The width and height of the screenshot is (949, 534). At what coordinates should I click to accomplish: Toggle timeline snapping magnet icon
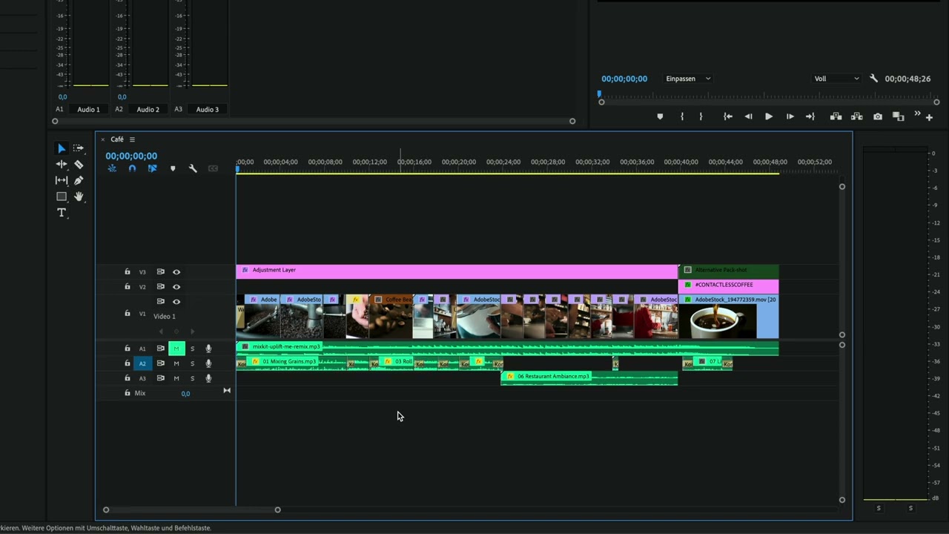[132, 168]
